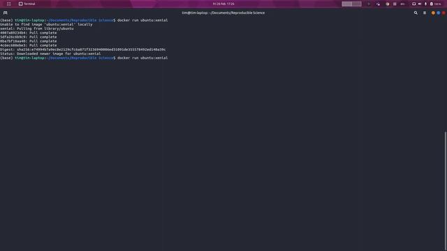Click the terminal vertical scrollbar
This screenshot has height=251, width=447.
coord(446,190)
